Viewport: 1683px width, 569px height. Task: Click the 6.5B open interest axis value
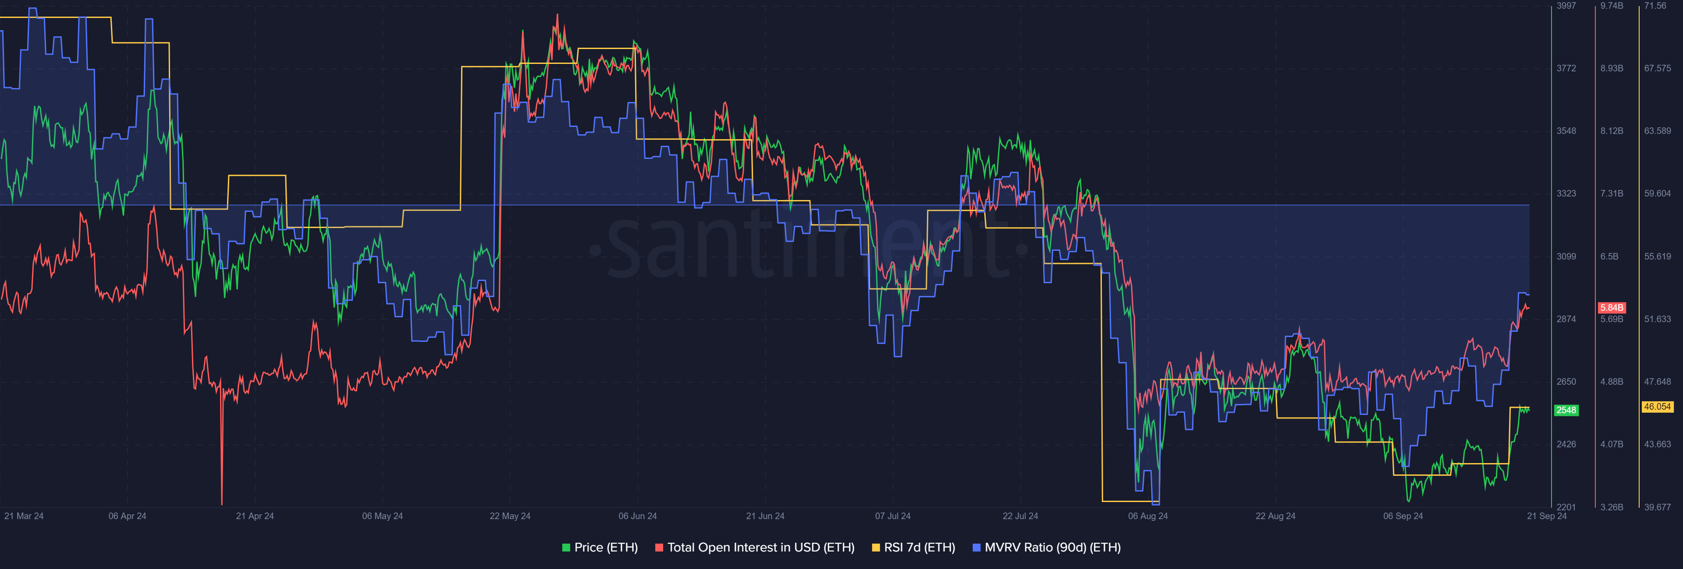pos(1609,256)
